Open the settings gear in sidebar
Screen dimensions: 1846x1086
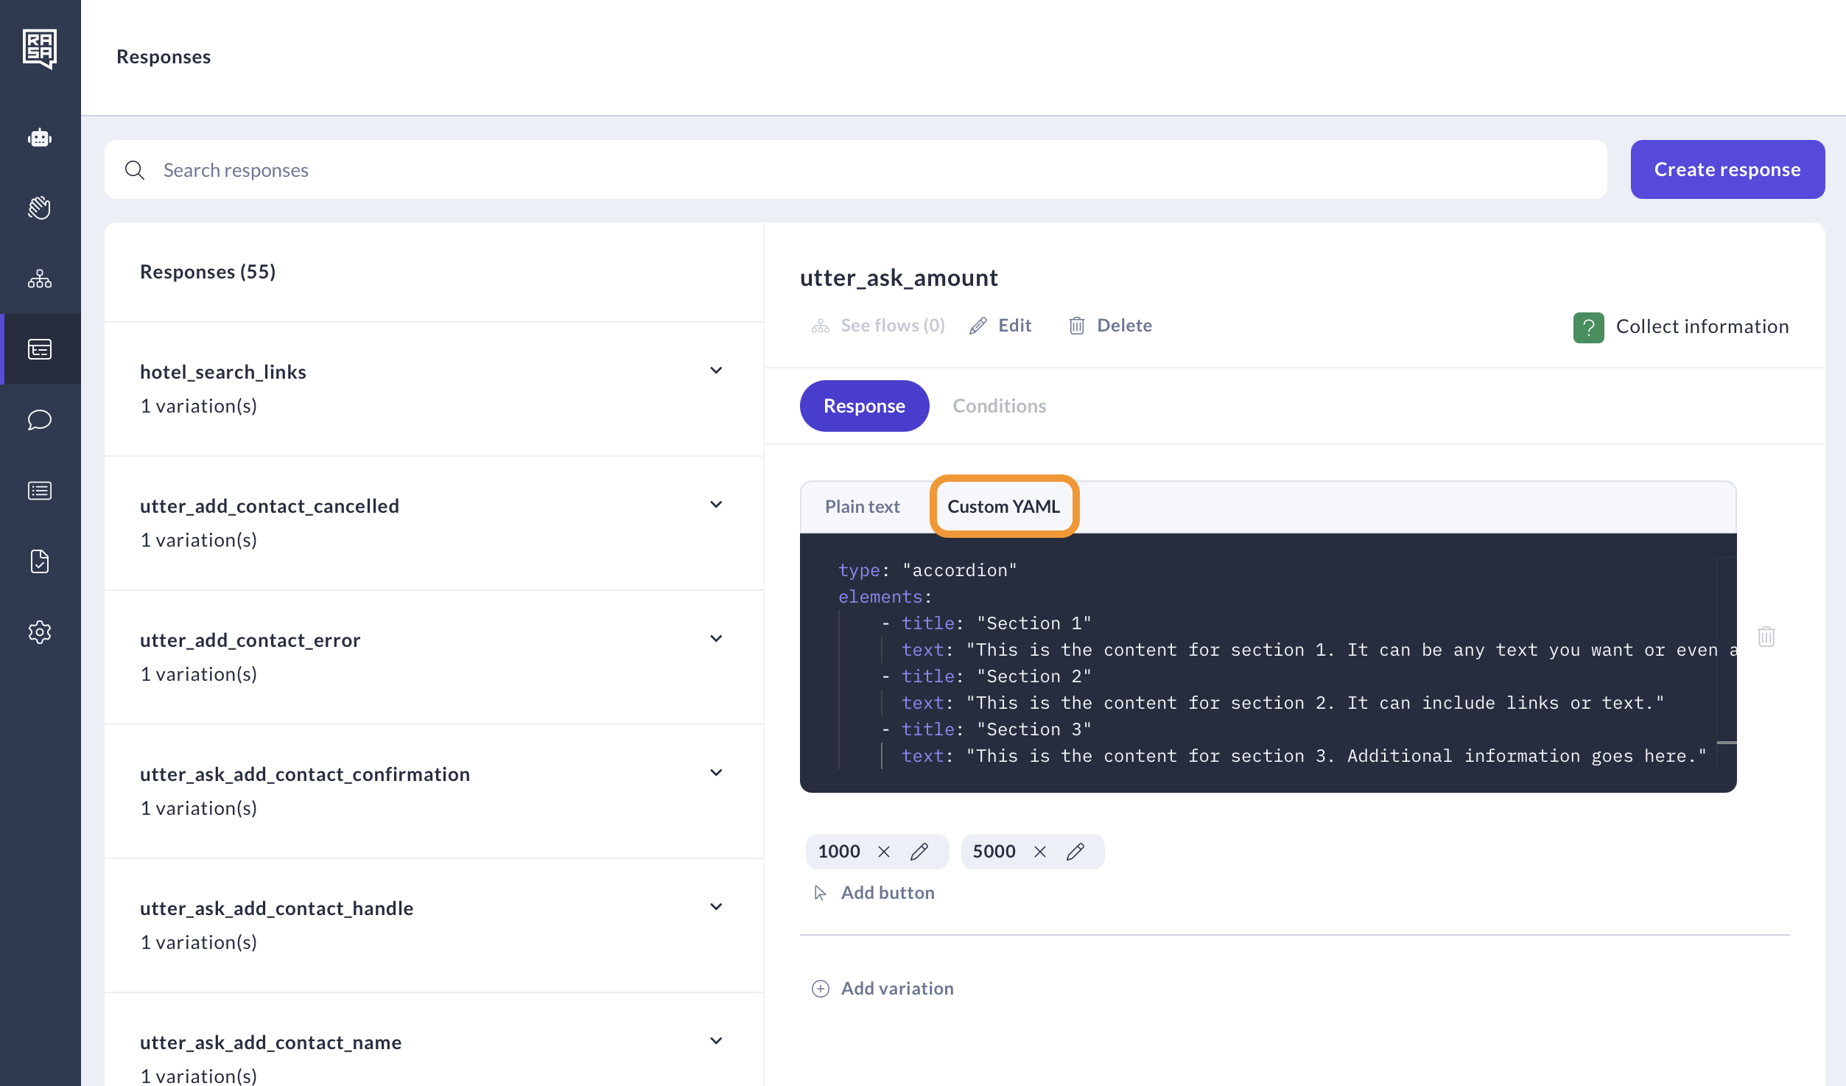tap(40, 632)
